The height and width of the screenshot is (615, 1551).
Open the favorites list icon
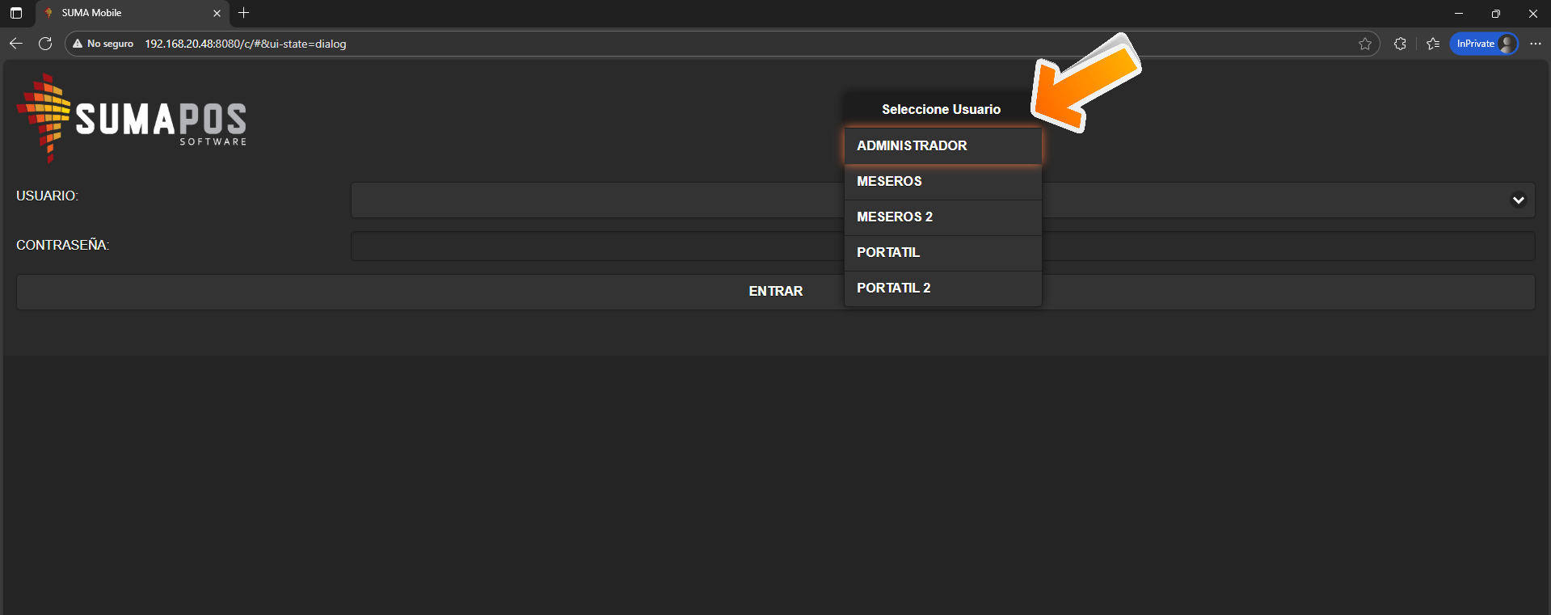coord(1433,44)
